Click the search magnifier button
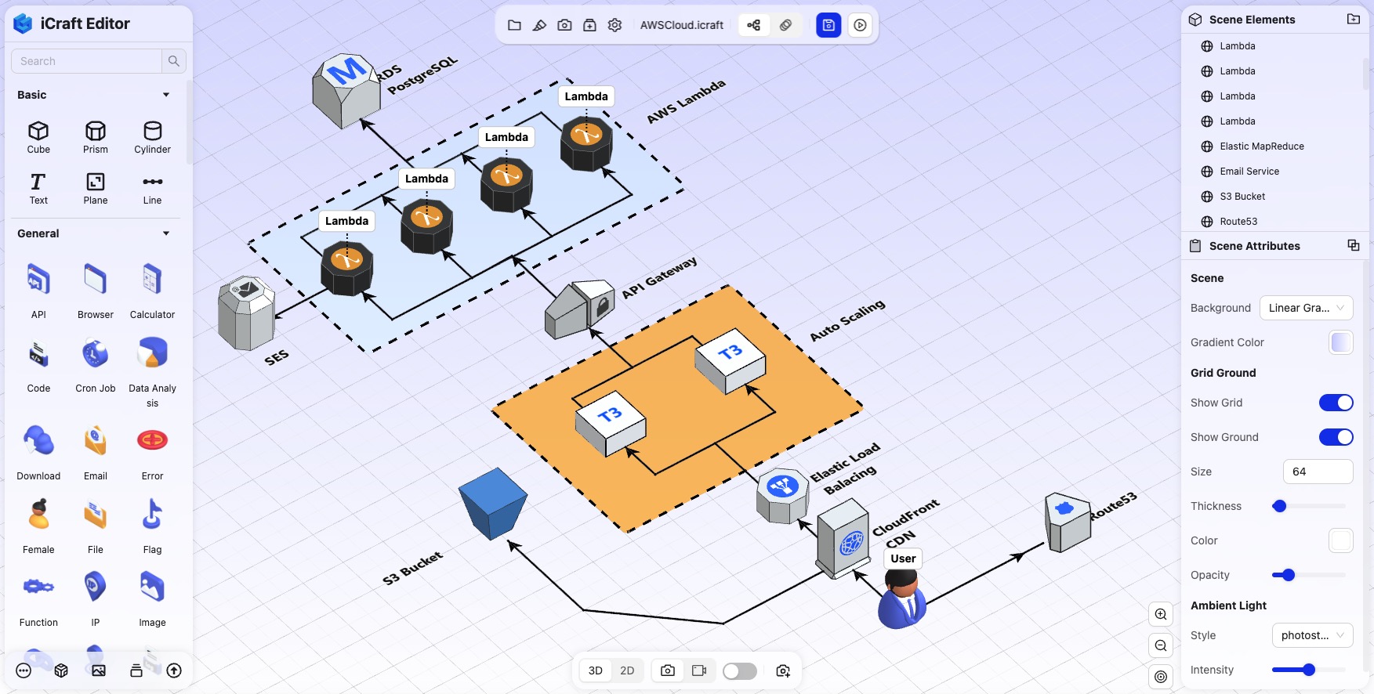 (174, 61)
